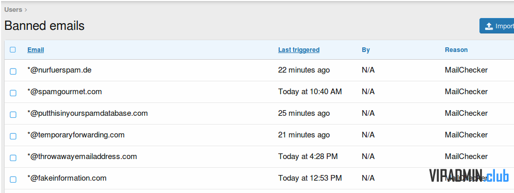
Task: Select the *@spamgourmet.com row checkbox
Action: [13, 93]
